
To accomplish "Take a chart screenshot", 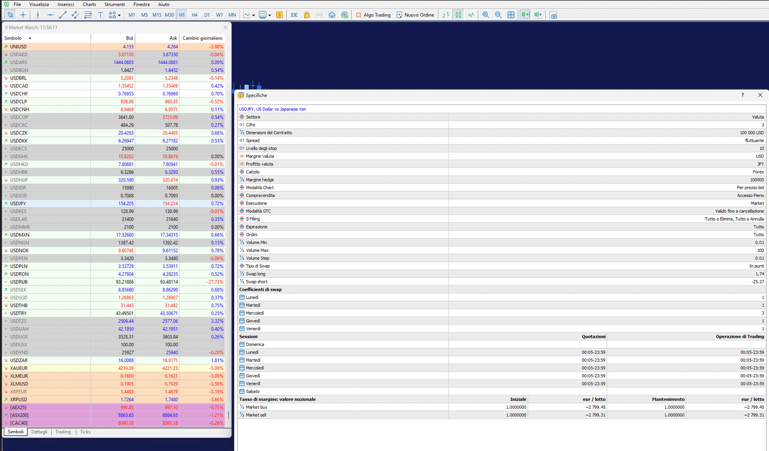I will (554, 15).
